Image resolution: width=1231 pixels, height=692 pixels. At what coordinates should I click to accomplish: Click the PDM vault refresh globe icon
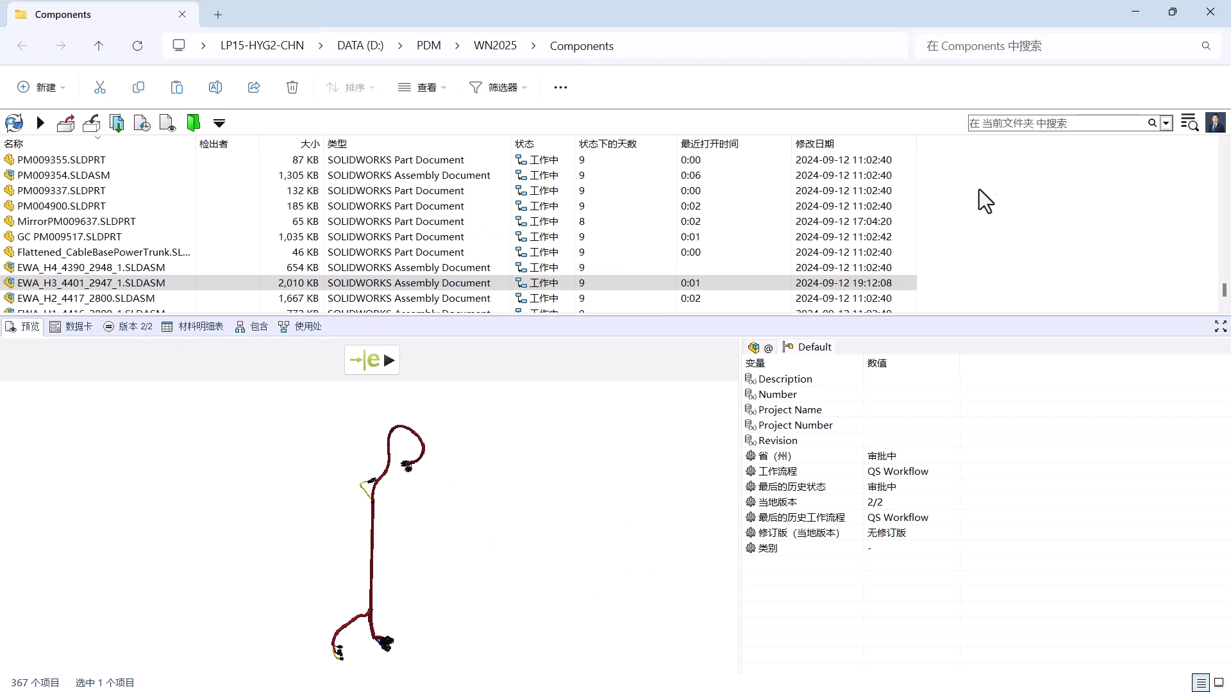pos(14,123)
